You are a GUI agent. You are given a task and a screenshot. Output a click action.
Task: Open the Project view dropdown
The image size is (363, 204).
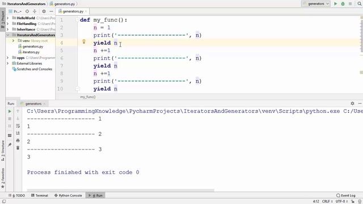pos(15,11)
